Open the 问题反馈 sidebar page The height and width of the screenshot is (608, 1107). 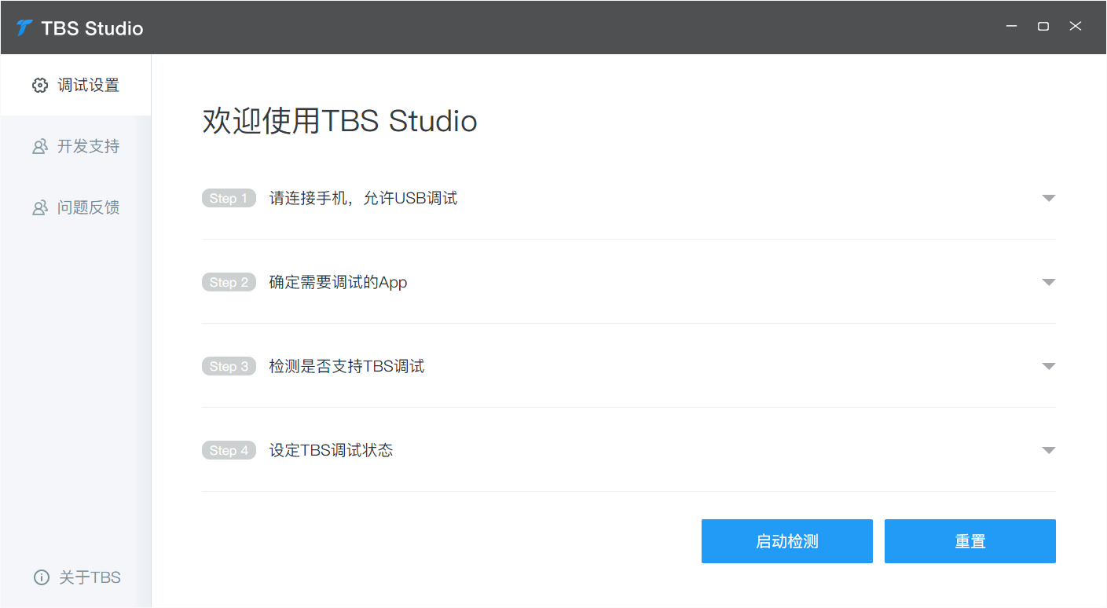[x=86, y=207]
